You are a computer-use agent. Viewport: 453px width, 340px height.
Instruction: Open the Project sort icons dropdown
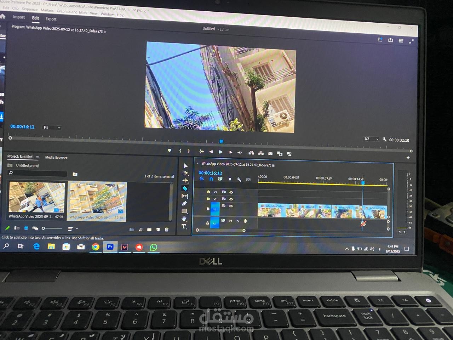pos(73,229)
